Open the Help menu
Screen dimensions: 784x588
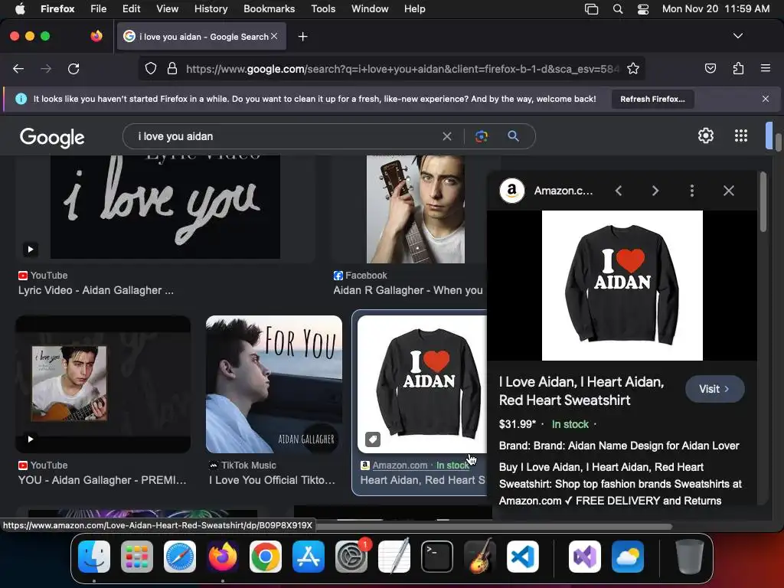(x=414, y=8)
